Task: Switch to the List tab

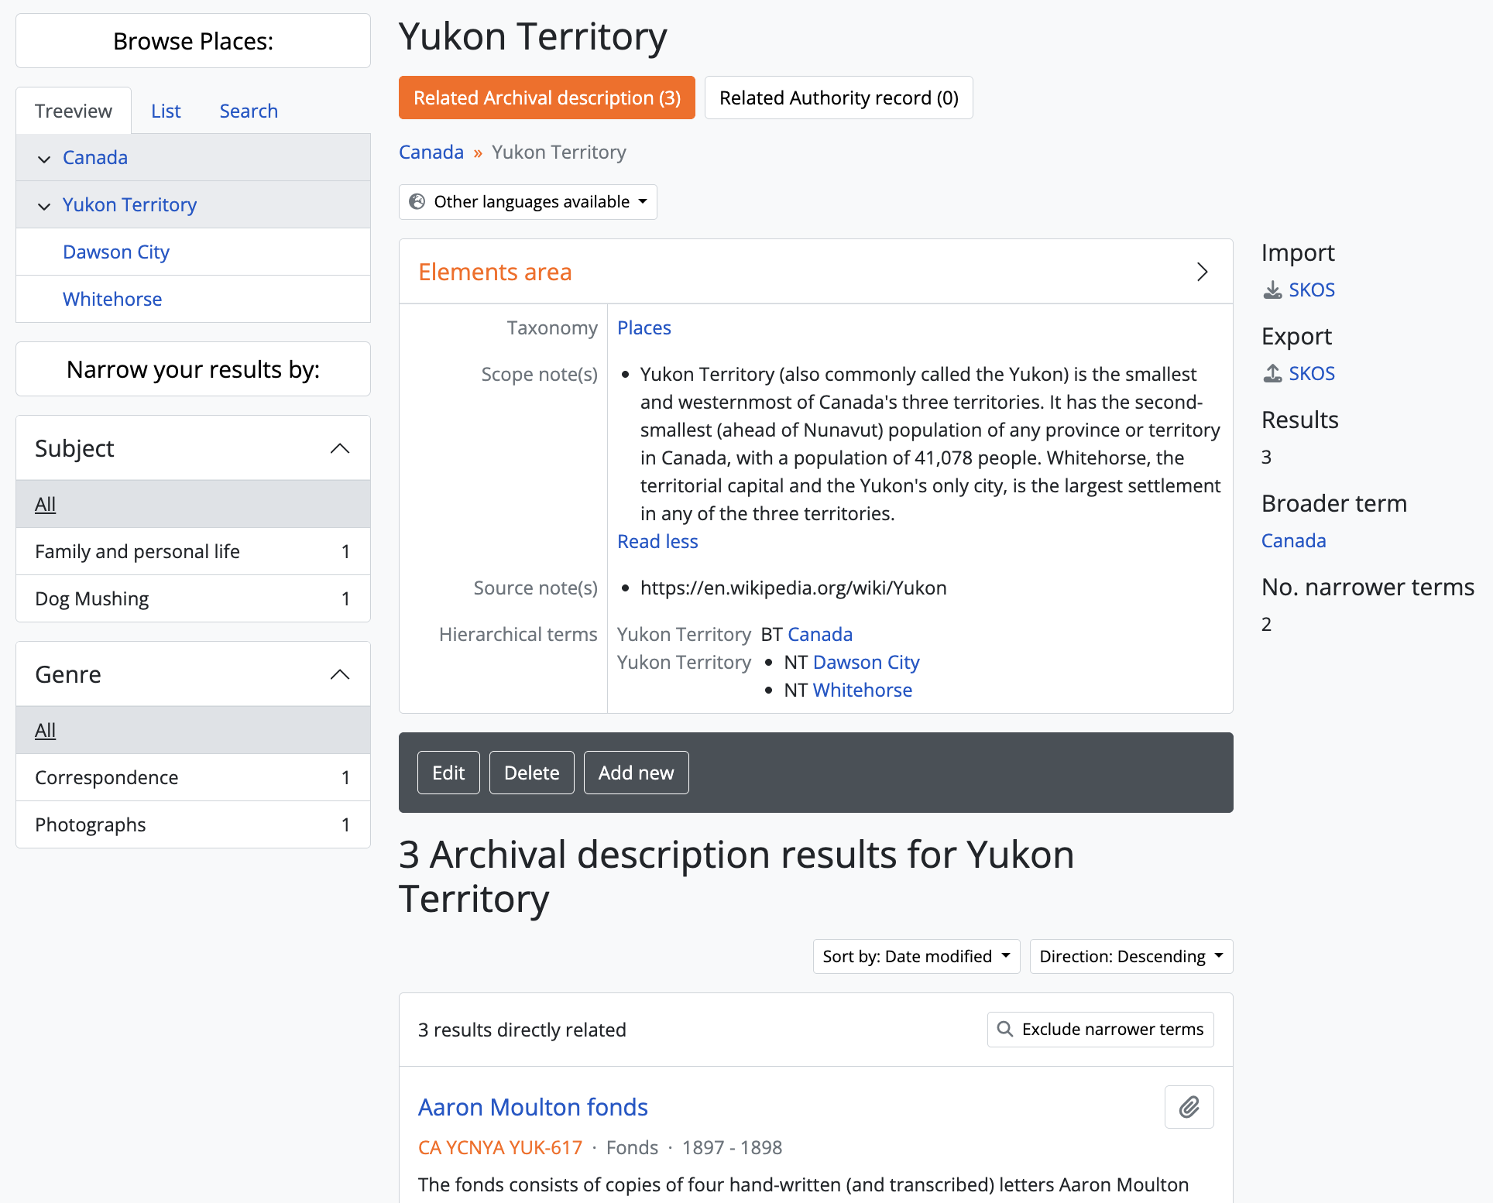Action: pyautogui.click(x=166, y=111)
